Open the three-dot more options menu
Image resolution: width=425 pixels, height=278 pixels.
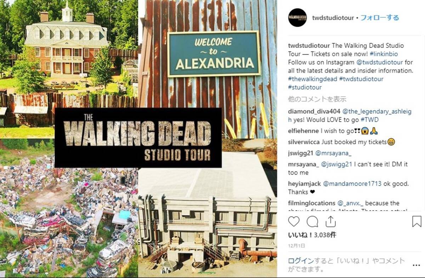click(x=415, y=265)
